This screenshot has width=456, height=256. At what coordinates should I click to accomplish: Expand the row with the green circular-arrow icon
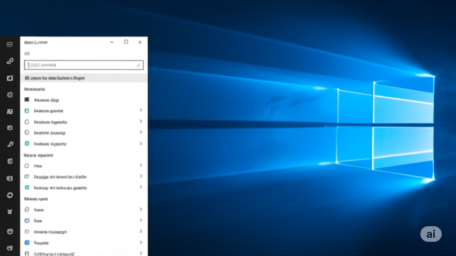(x=84, y=176)
